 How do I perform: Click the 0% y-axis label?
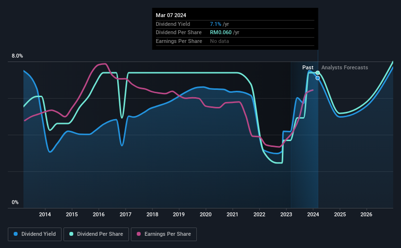[15, 202]
